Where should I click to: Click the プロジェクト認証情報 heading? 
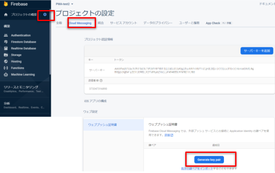coord(99,39)
